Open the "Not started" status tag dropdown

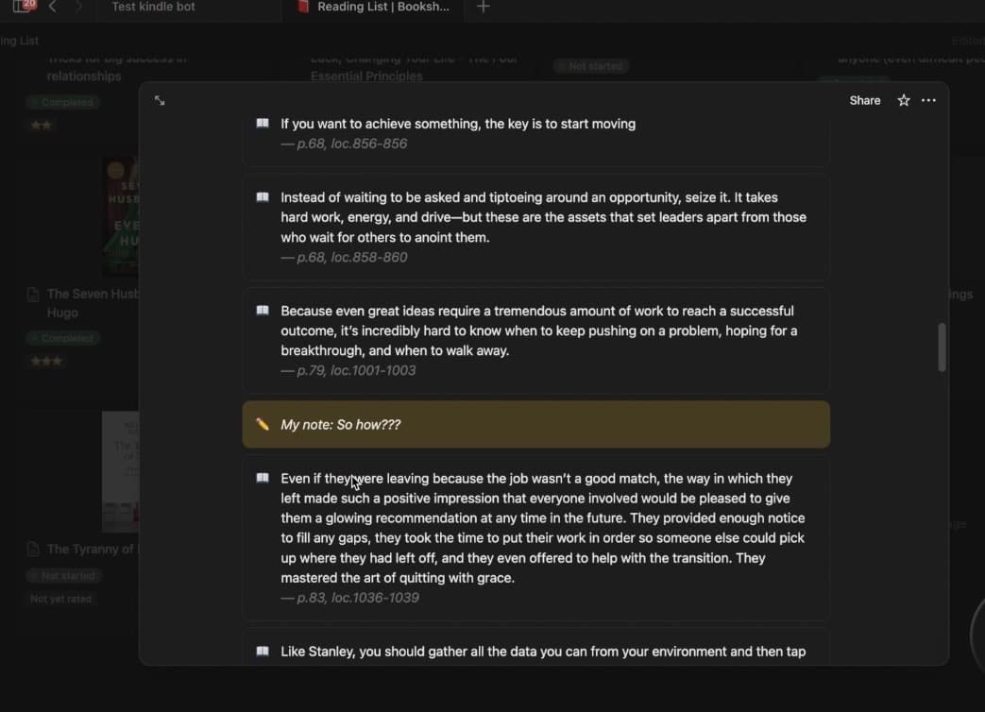tap(591, 66)
